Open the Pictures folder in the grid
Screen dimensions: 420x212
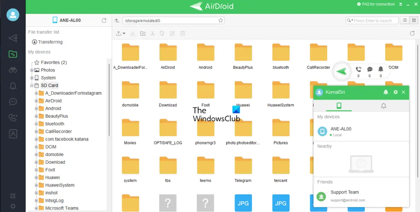point(281,132)
